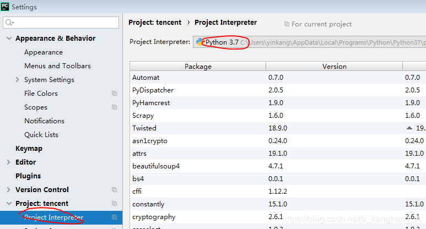Click the Project: tencent breadcrumb
426x229 pixels.
tap(155, 23)
